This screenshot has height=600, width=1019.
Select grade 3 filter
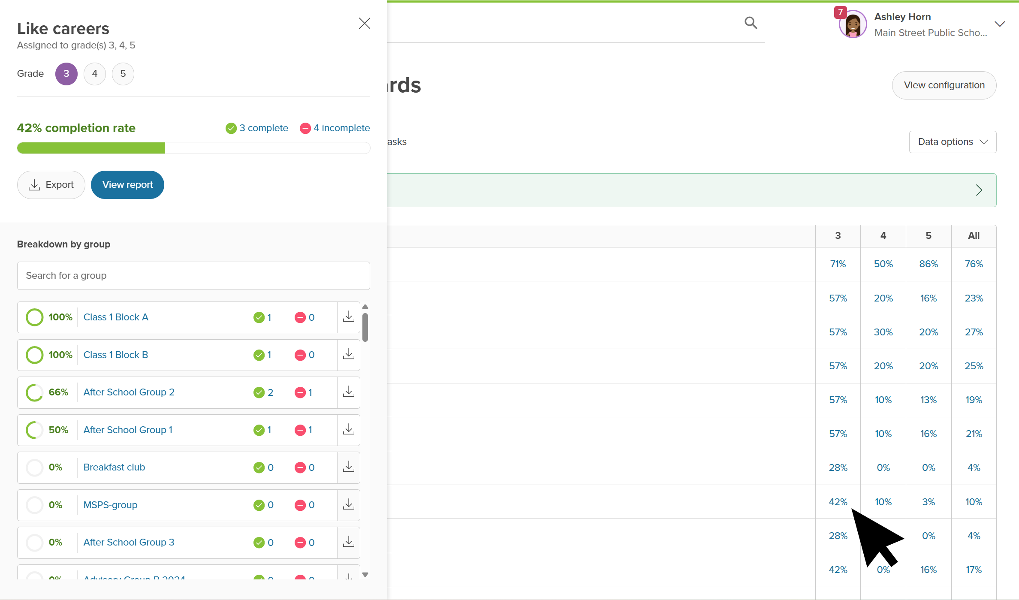pos(66,74)
